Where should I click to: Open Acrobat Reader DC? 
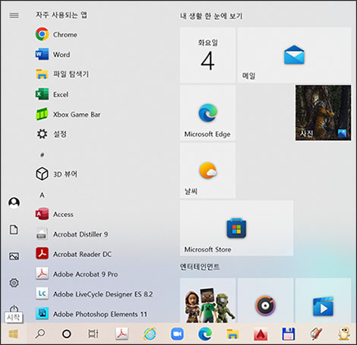(74, 254)
